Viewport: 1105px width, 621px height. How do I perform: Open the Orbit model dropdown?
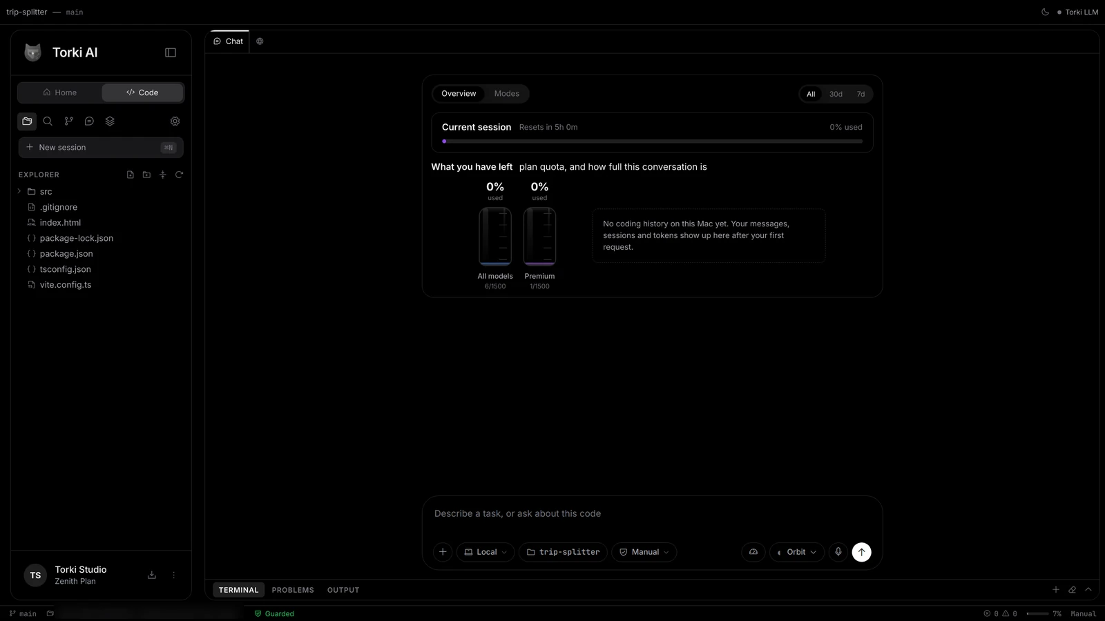[x=797, y=552]
